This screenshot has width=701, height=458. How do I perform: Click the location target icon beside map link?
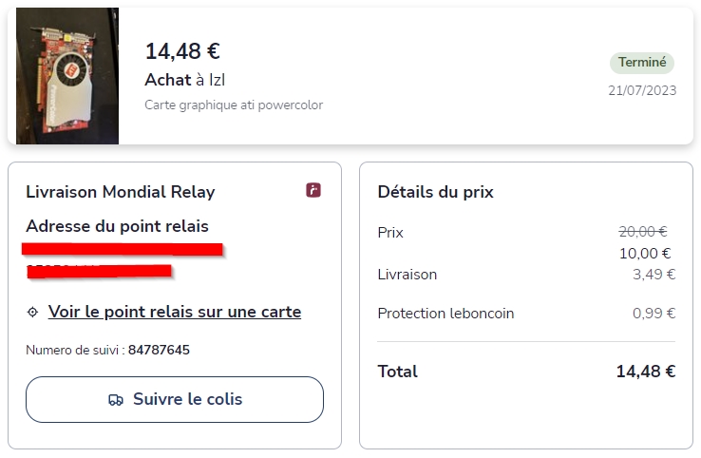(33, 312)
